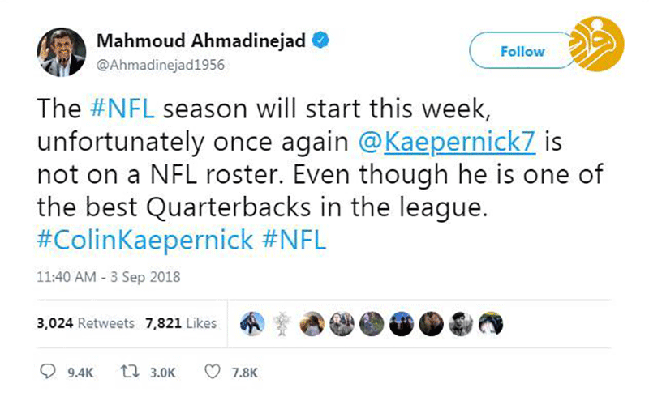Open the first liker avatar in the row

click(x=251, y=323)
